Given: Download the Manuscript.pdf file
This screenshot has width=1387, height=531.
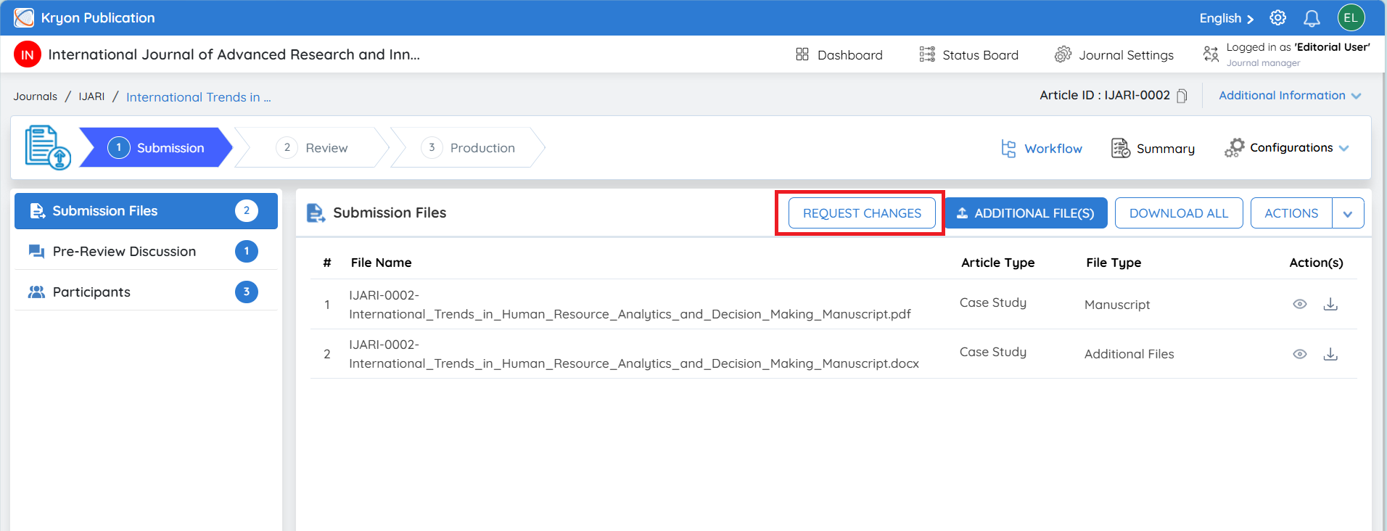Looking at the screenshot, I should (x=1330, y=304).
